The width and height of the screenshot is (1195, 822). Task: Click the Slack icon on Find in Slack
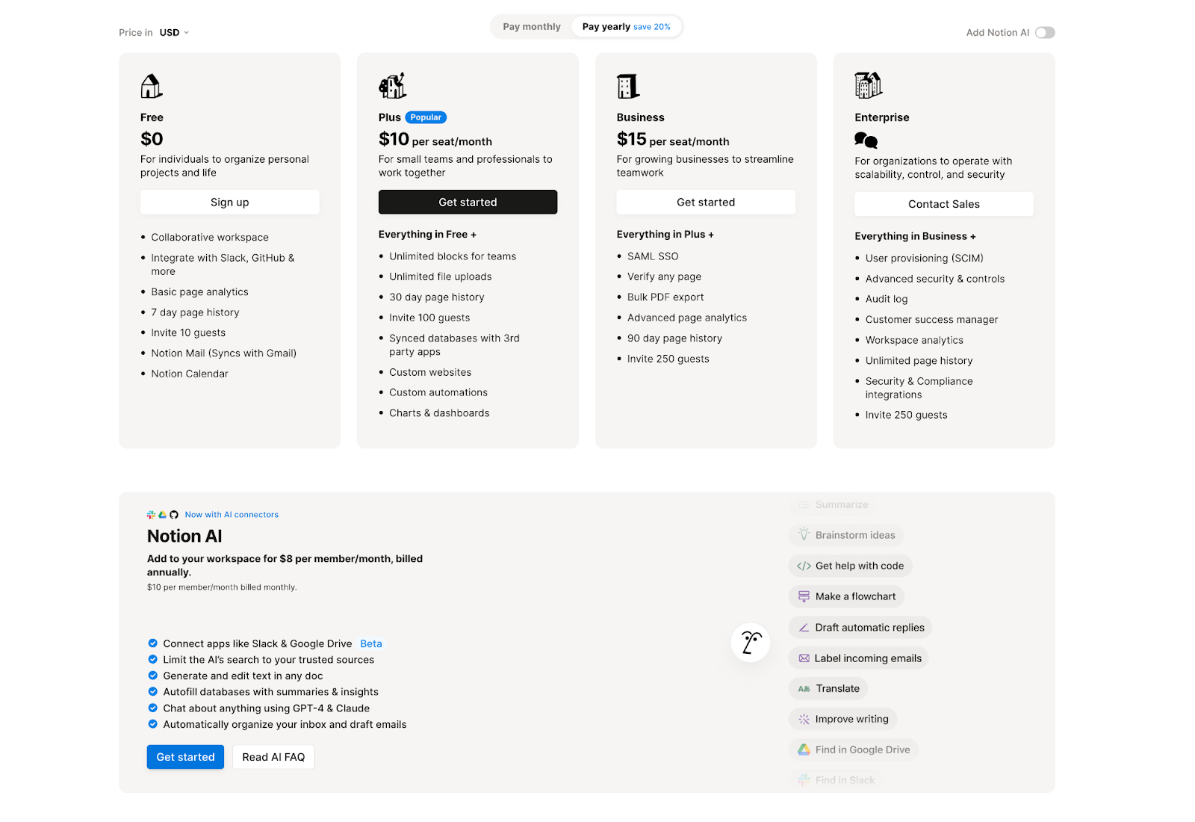pos(804,780)
